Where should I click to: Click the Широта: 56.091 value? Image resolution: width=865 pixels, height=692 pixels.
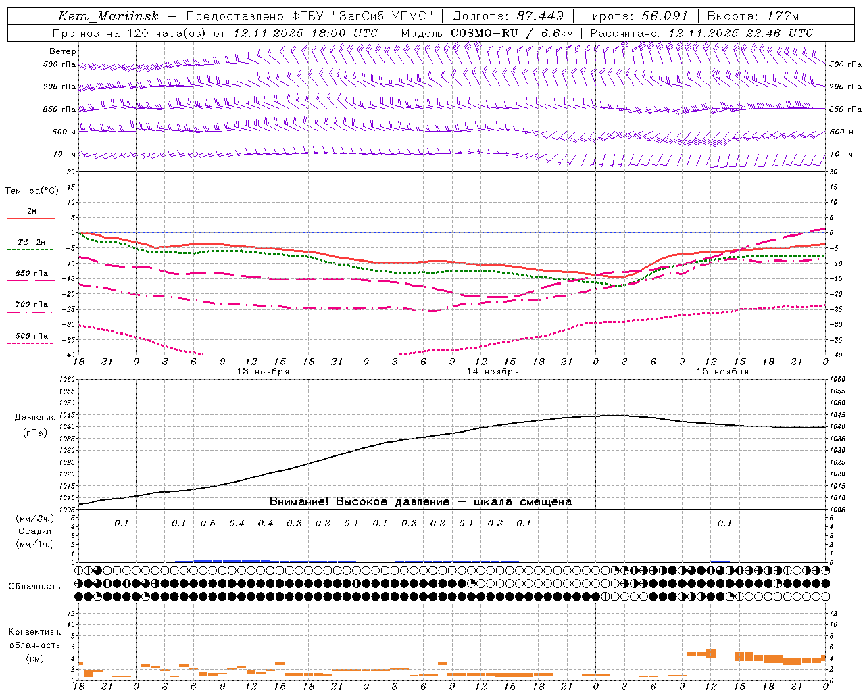[x=635, y=16]
